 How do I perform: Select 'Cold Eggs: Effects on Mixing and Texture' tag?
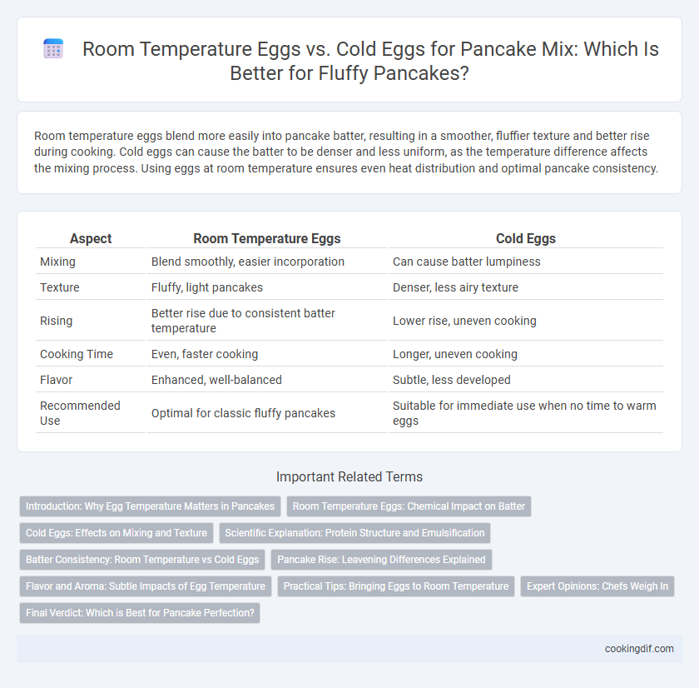116,533
